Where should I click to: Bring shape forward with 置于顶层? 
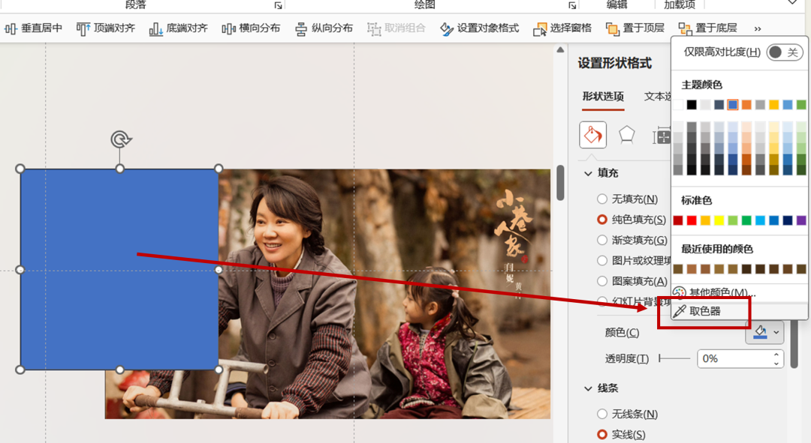coord(635,28)
